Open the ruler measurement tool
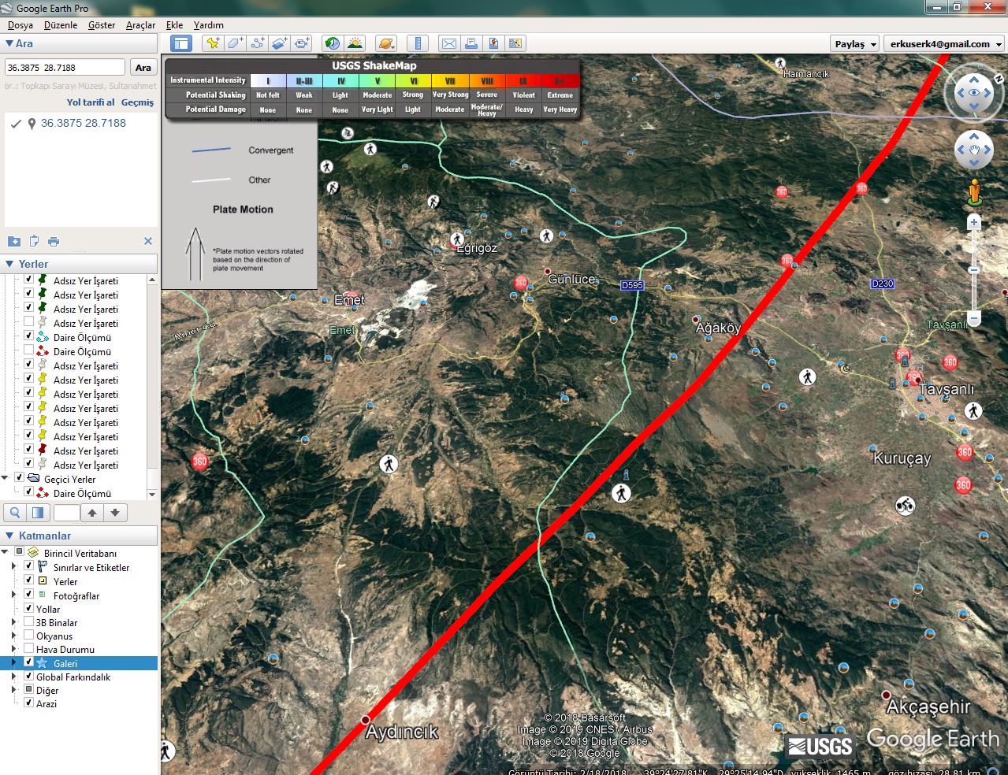The height and width of the screenshot is (775, 1008). pyautogui.click(x=418, y=43)
